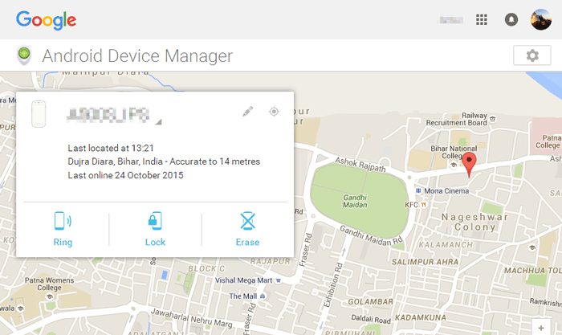Click Railway Recruitment Board marker icon
Viewport: 562px width, 335px height.
pos(493,119)
